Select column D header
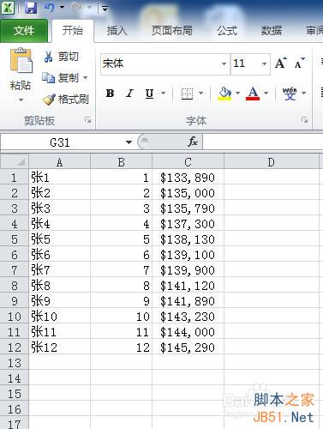323x429 pixels. tap(272, 162)
